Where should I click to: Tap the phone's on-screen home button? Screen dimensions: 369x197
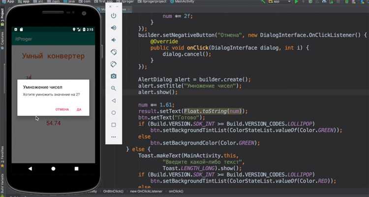pyautogui.click(x=54, y=169)
